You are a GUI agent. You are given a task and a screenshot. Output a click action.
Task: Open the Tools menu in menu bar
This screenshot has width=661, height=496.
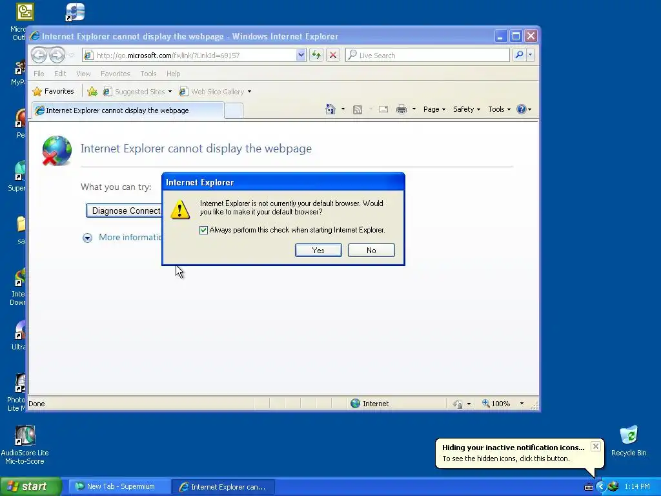(148, 74)
